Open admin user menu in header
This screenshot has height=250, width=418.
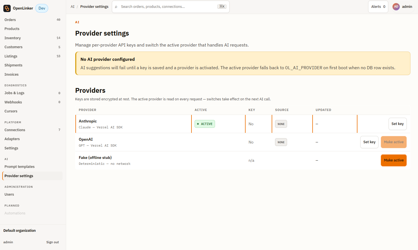click(x=402, y=7)
